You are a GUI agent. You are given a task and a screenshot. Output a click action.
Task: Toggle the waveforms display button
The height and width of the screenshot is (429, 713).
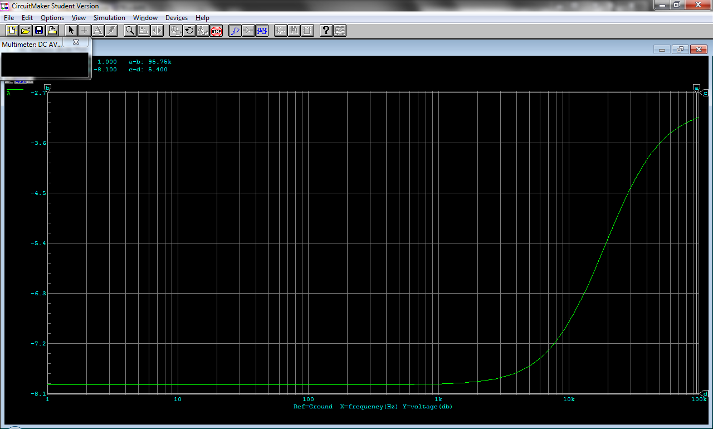point(262,31)
